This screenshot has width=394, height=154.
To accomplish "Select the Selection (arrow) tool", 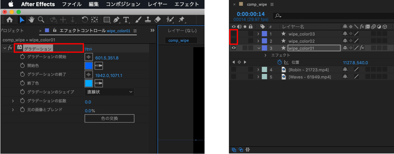I will (22, 20).
